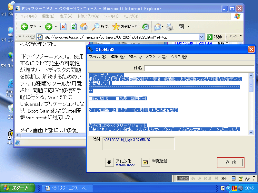Click the Forward arrow in Internet Explorer

49,27
